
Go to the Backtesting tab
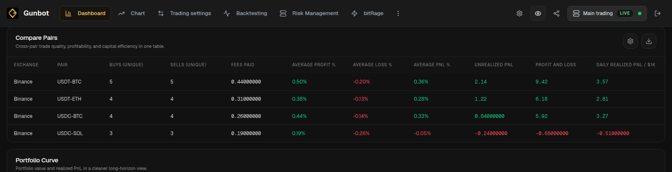[245, 13]
